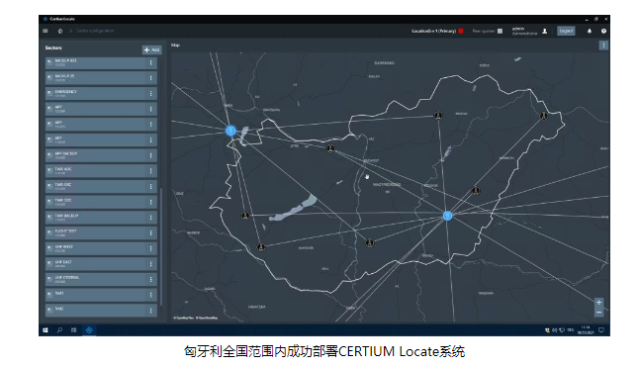640x368 pixels.
Task: Open options menu for TWR BACKUP sector
Action: (150, 218)
